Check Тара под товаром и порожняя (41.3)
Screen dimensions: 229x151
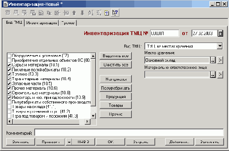pyautogui.click(x=10, y=116)
